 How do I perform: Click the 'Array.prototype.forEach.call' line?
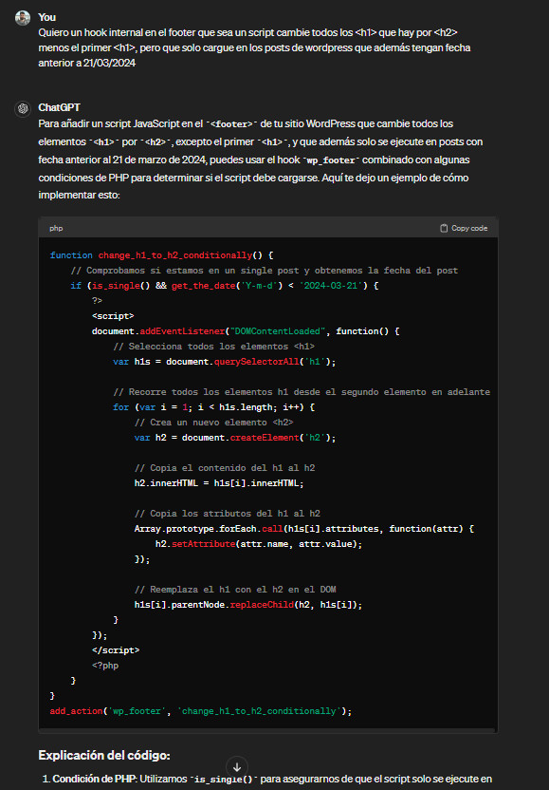point(304,529)
